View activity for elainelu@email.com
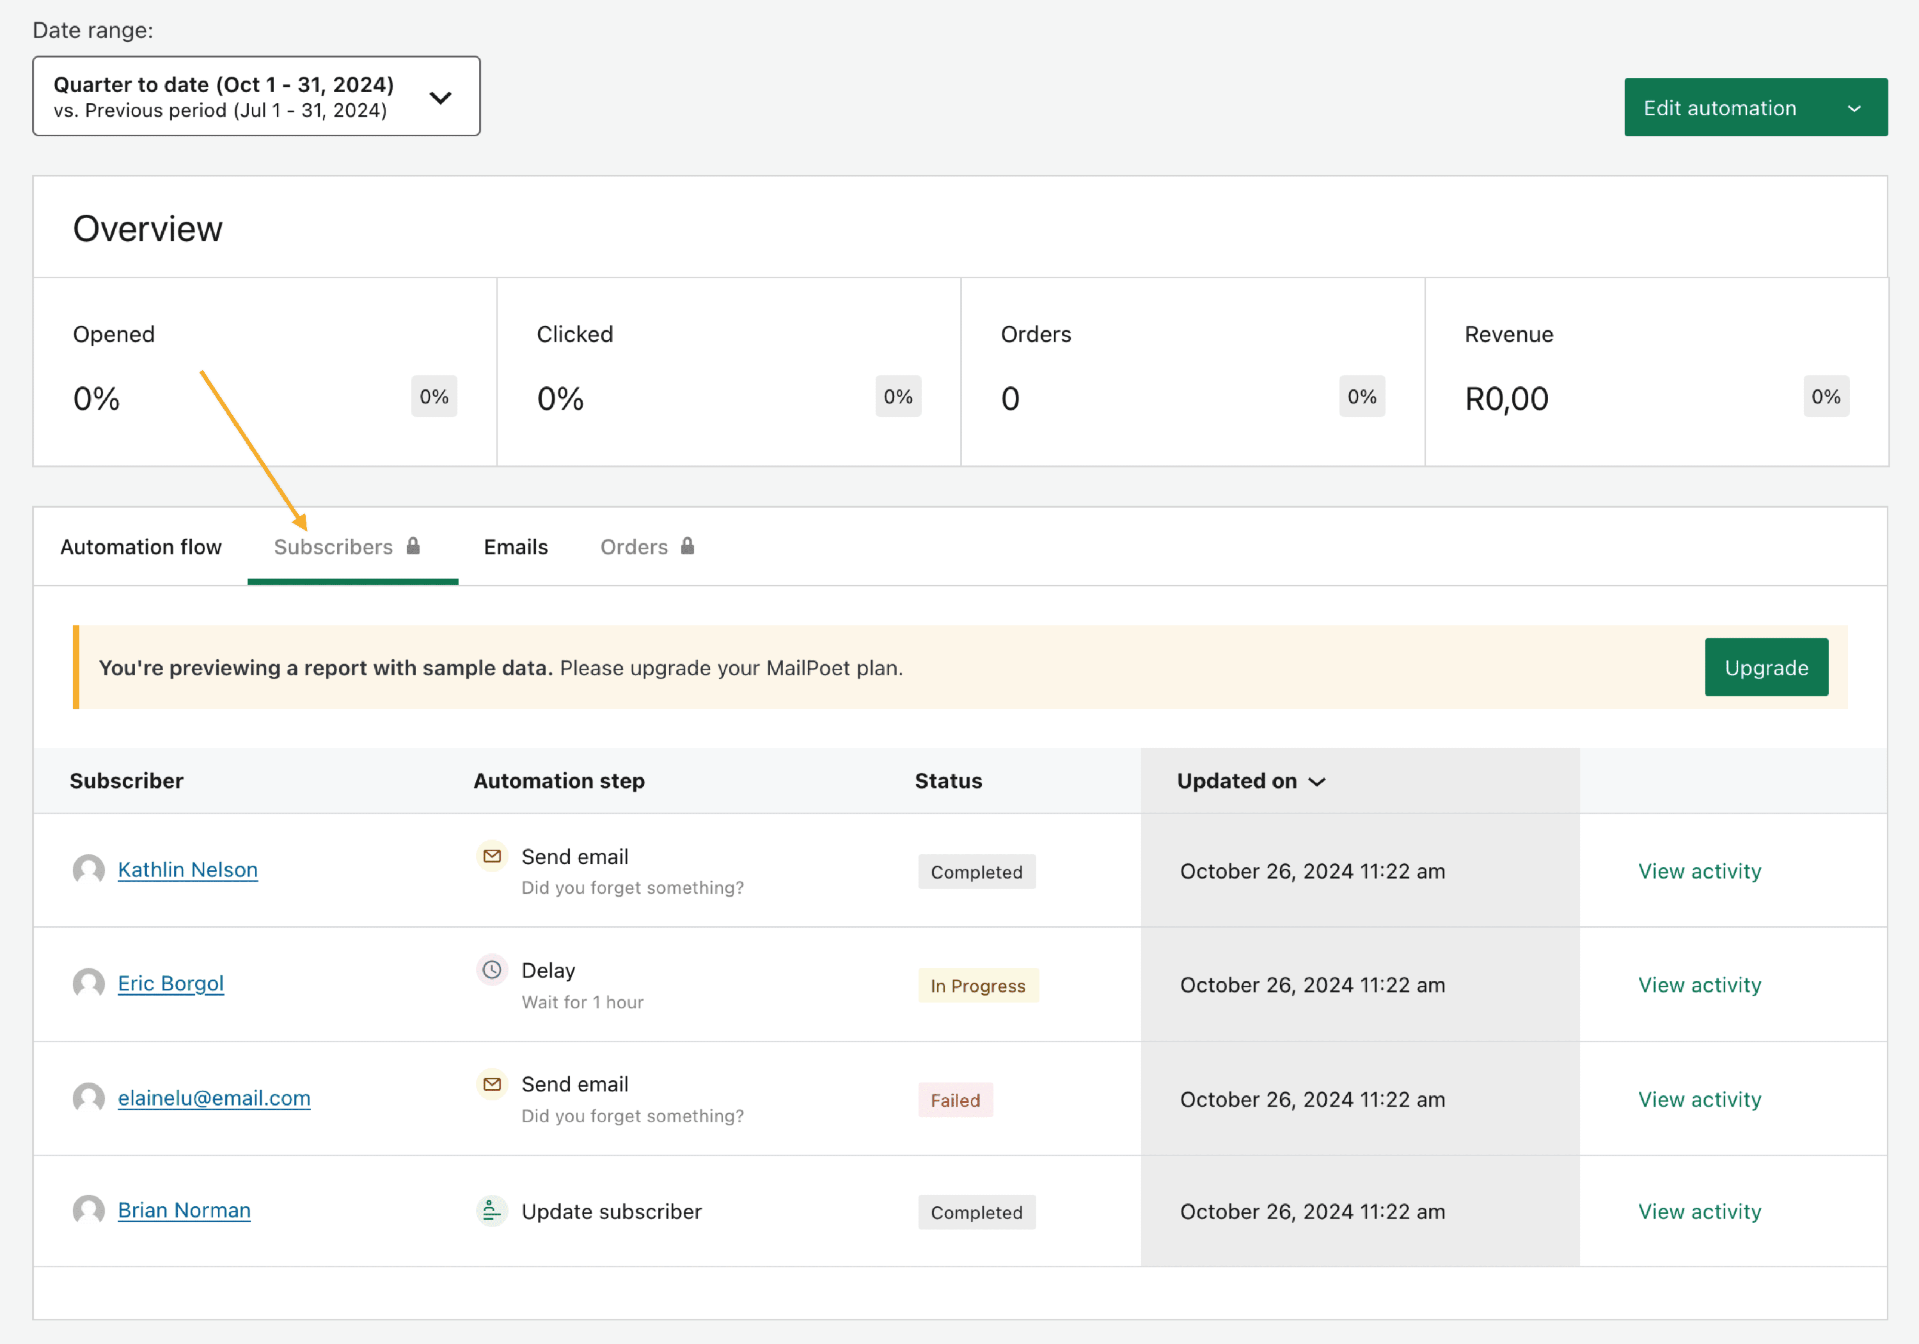 coord(1699,1099)
